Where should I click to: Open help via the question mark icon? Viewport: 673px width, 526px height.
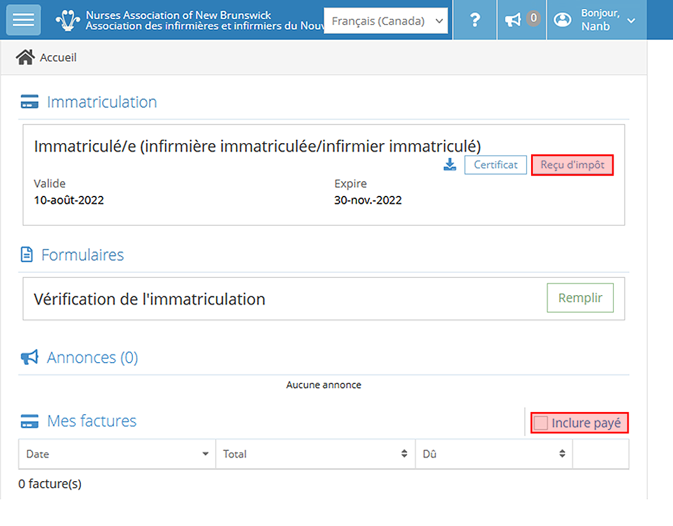474,20
